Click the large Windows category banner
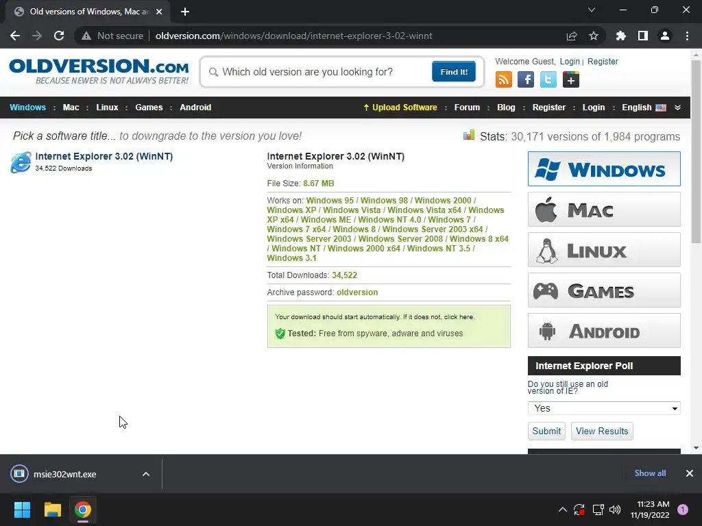702x526 pixels. [x=604, y=168]
